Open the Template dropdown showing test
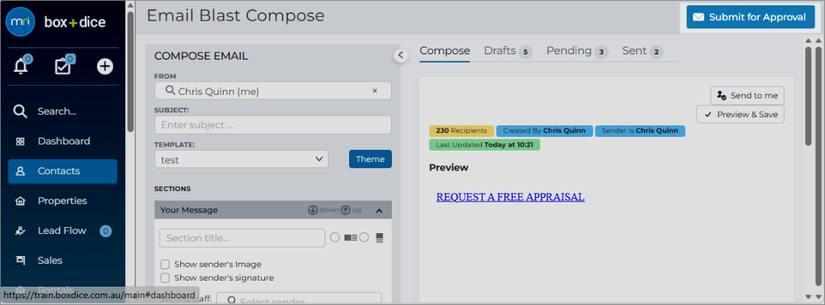This screenshot has width=825, height=305. (x=241, y=159)
